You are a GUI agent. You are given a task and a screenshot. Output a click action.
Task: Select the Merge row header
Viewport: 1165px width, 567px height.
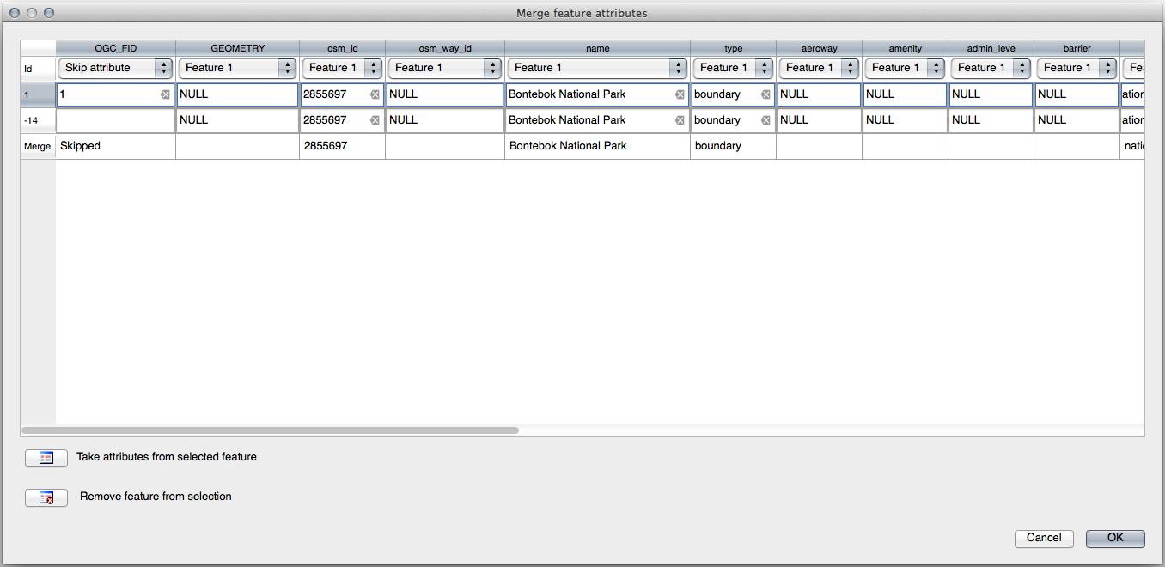coord(38,146)
